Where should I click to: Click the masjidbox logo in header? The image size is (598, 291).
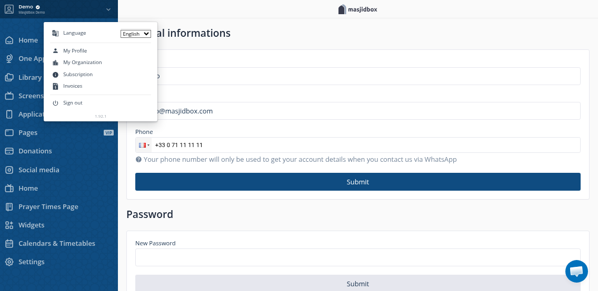pyautogui.click(x=358, y=9)
